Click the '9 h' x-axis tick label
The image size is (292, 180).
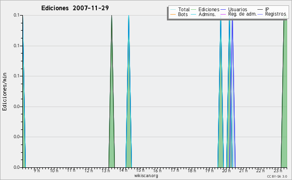click(36, 170)
